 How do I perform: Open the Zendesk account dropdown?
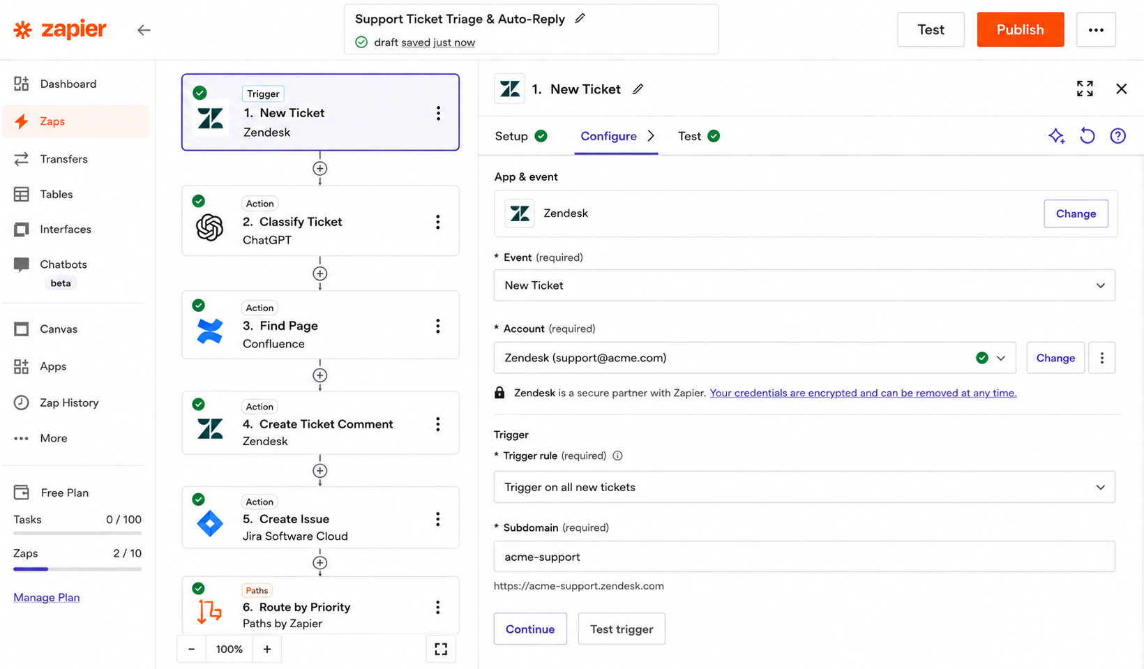(755, 358)
